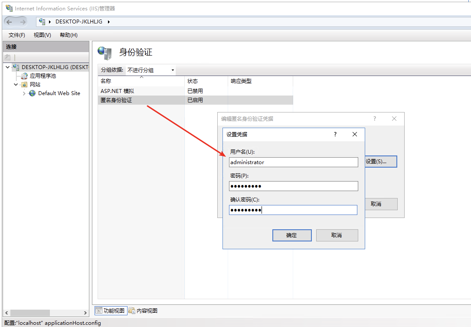
Task: Select the DESKTOP-JKLHLJG server icon in the tree
Action: coord(16,67)
